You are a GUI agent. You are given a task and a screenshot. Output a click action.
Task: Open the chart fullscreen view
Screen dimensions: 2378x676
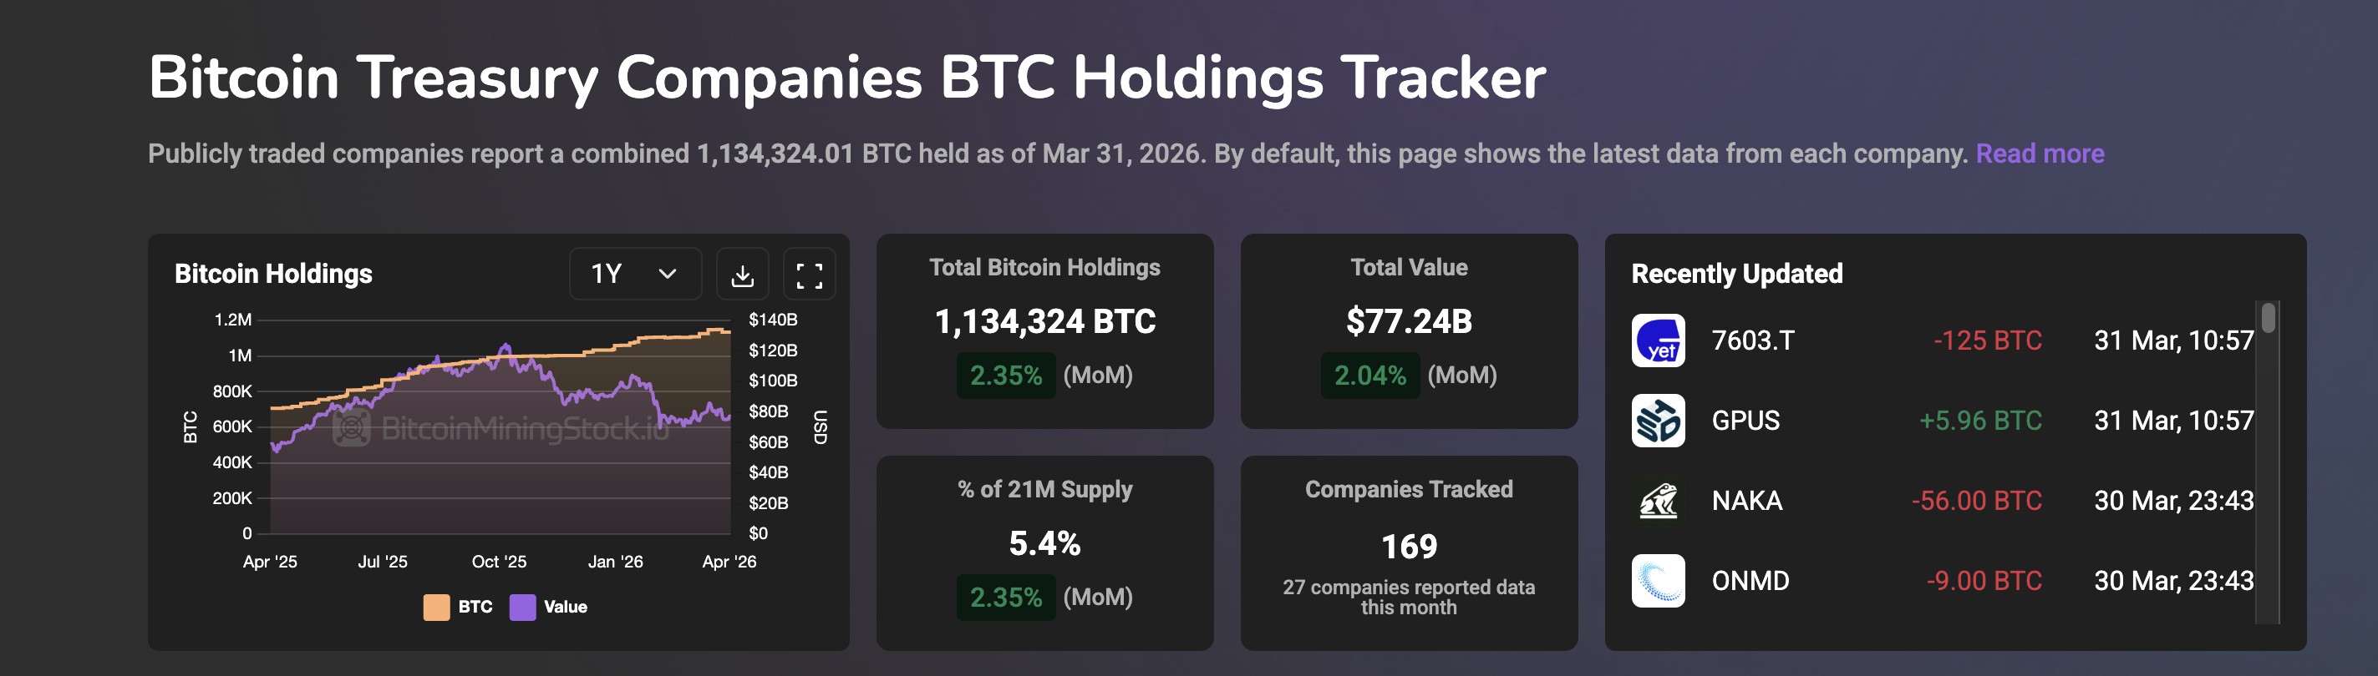(x=809, y=274)
